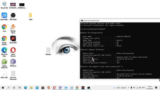The height and width of the screenshot is (90, 160).
Task: Open the orange microphone app shortcut
Action: 13,29
